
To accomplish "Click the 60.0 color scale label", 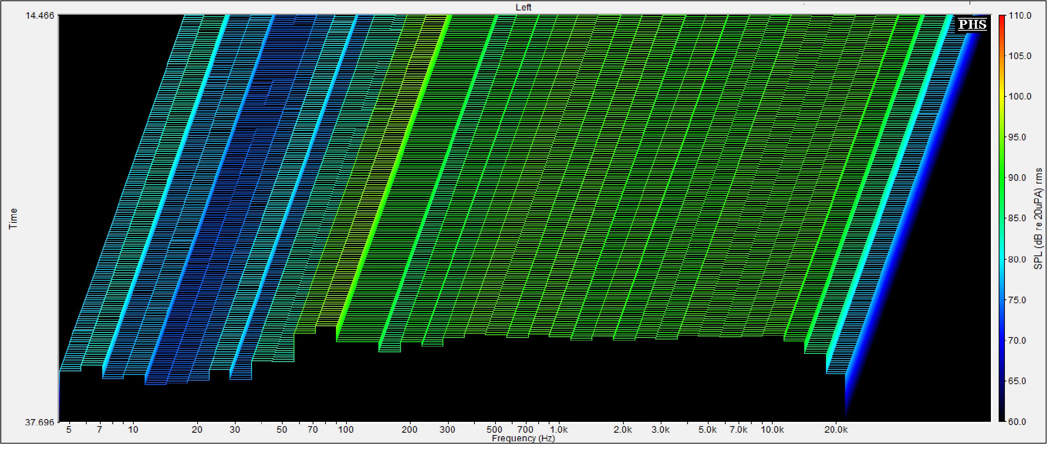I will point(1017,422).
